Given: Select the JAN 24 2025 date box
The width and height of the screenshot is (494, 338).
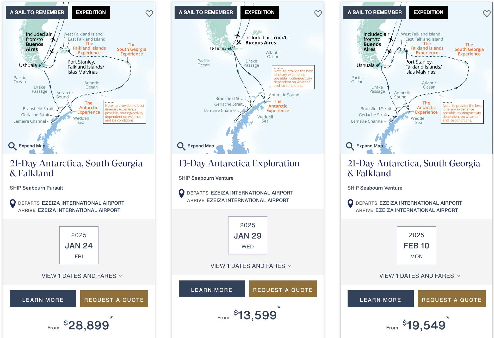Looking at the screenshot, I should (79, 245).
